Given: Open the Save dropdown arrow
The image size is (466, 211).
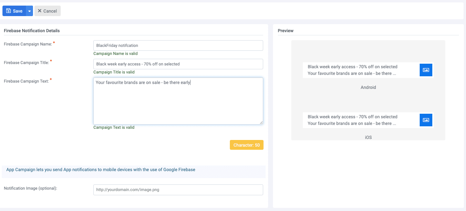Looking at the screenshot, I should tap(29, 11).
